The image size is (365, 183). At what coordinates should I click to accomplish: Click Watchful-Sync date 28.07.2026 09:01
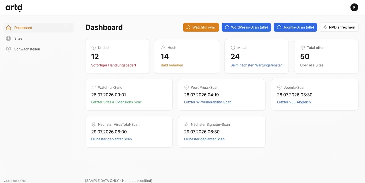[109, 95]
